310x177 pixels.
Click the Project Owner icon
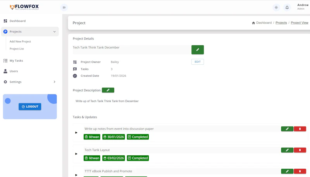coord(75,62)
